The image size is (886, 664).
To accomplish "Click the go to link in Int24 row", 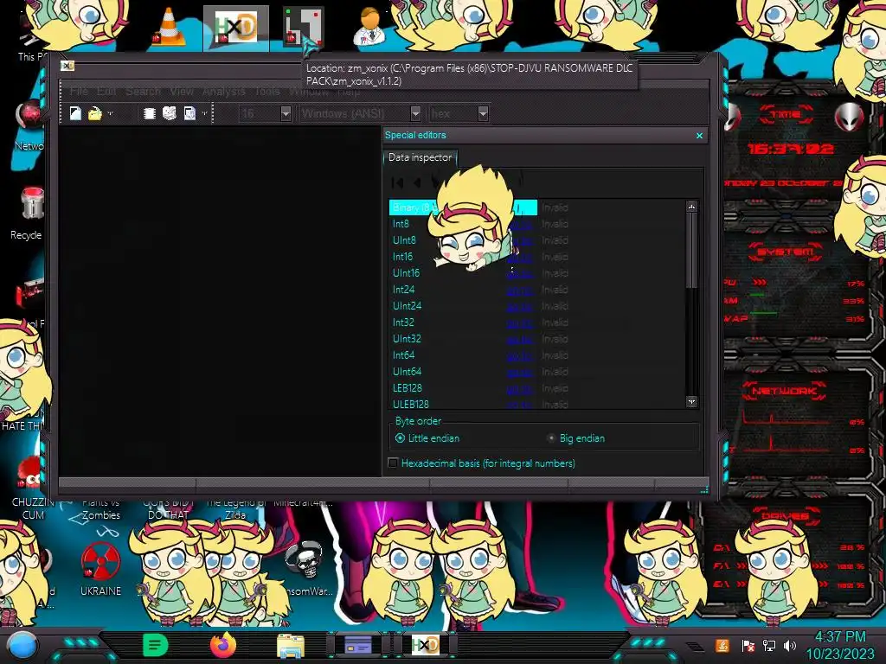I will click(x=520, y=290).
